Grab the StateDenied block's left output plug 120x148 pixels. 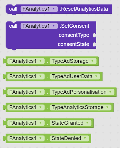pyautogui.click(x=4, y=138)
